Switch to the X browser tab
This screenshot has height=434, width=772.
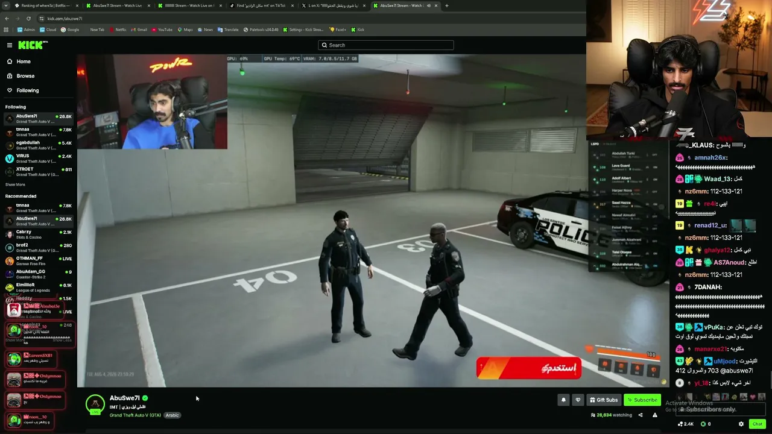point(333,5)
